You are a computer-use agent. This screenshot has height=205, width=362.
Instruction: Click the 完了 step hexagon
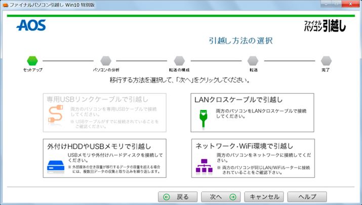click(327, 61)
